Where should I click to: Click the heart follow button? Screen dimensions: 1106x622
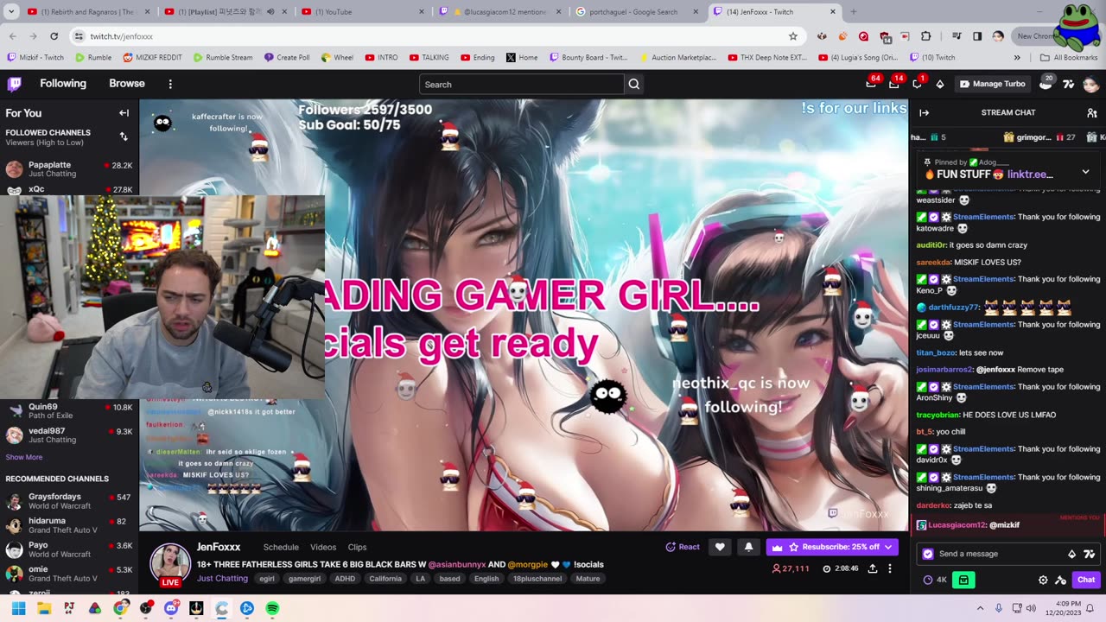coord(719,547)
